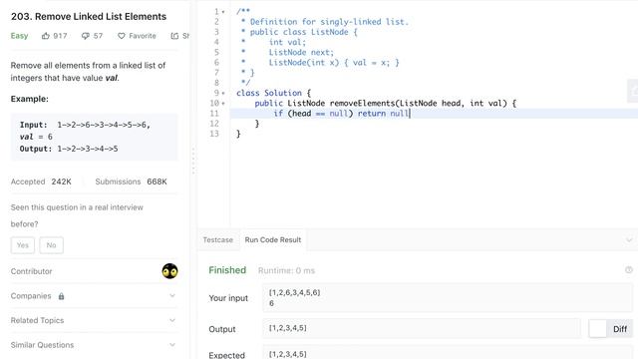Image resolution: width=638 pixels, height=359 pixels.
Task: Toggle the Diff switch
Action: (x=610, y=329)
